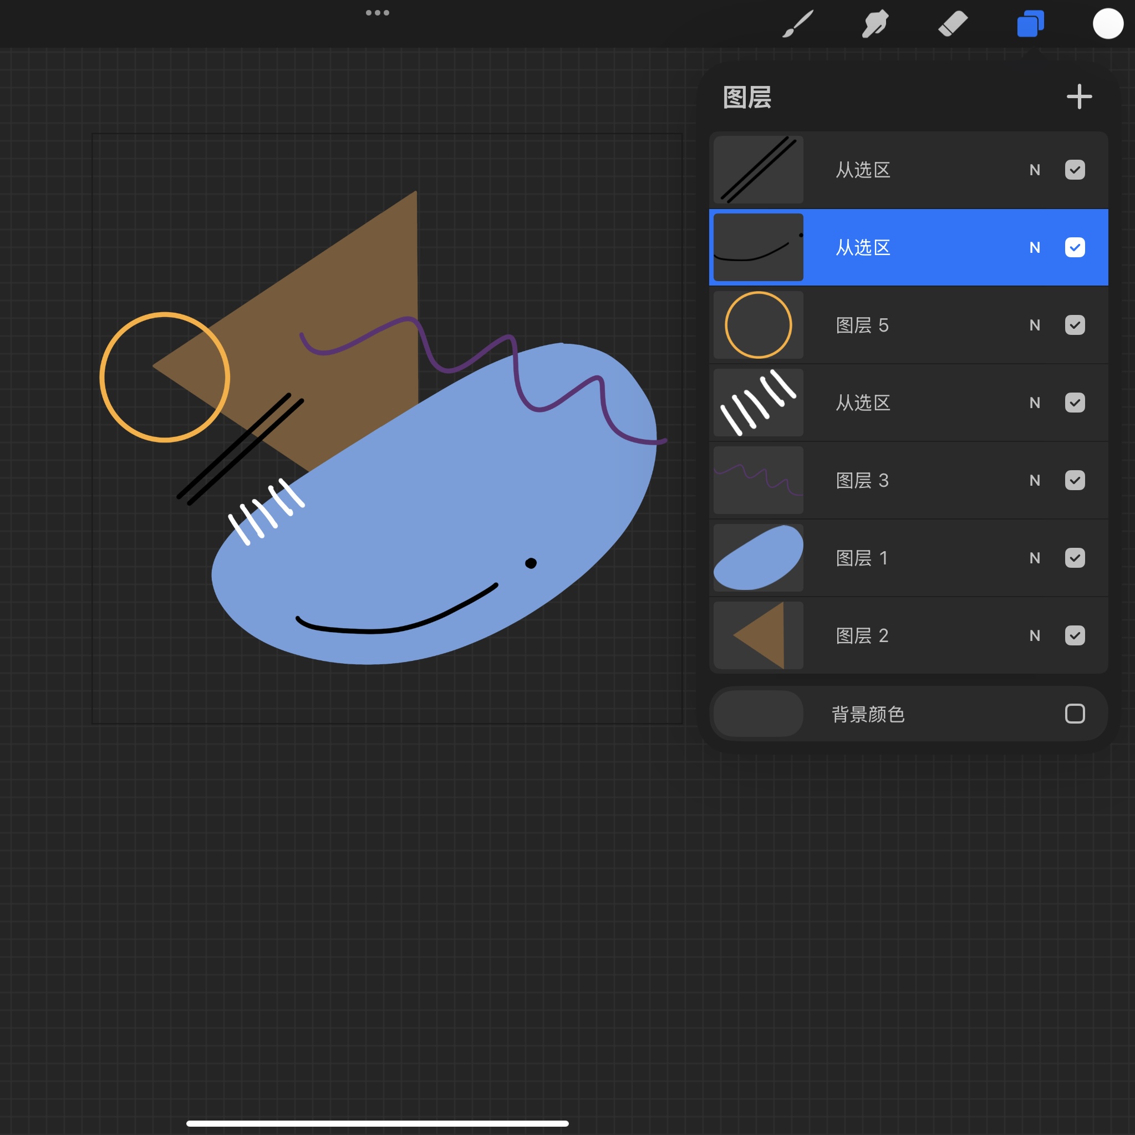Select the white stripes layer thumbnail
Screen dimensions: 1135x1135
758,403
